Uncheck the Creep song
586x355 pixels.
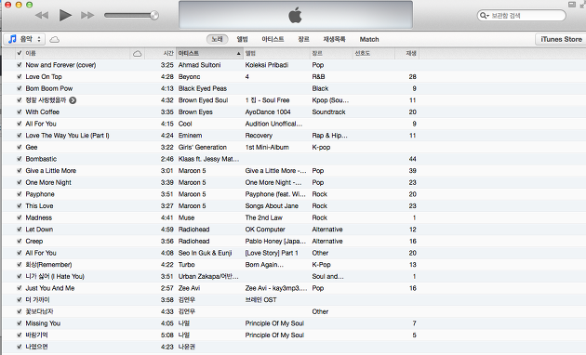tap(19, 241)
